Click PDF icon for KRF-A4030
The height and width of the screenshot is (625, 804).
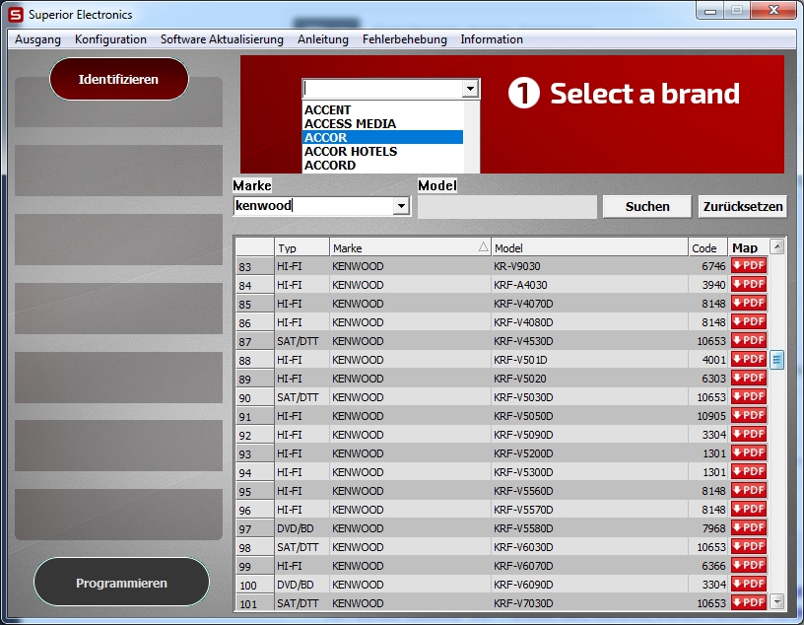749,285
